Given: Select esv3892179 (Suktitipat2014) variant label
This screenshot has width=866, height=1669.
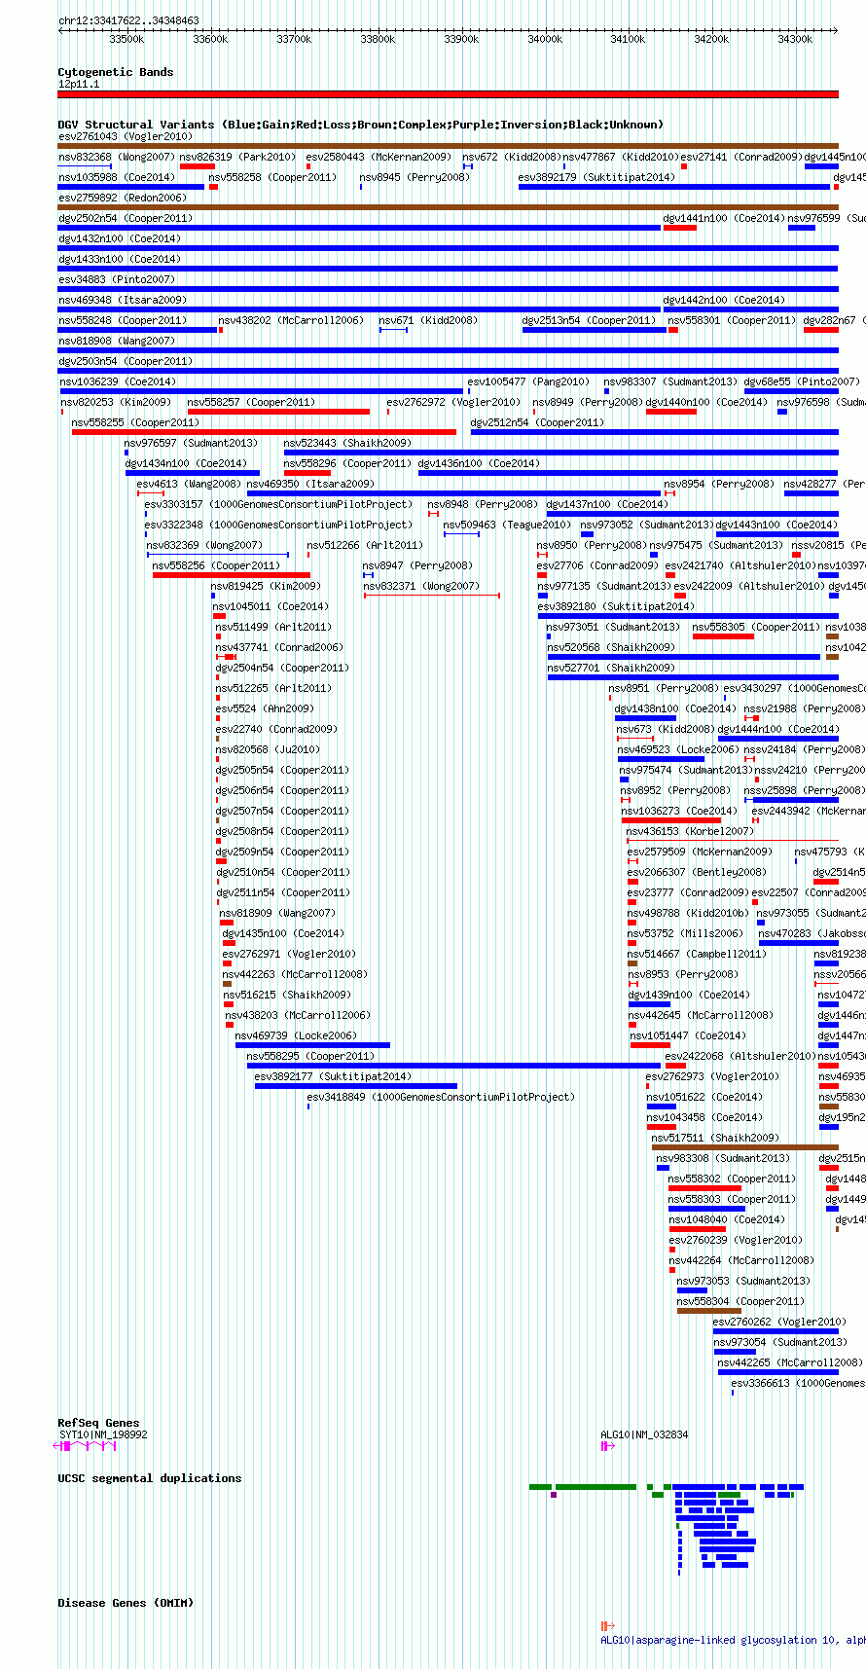Looking at the screenshot, I should [x=596, y=177].
